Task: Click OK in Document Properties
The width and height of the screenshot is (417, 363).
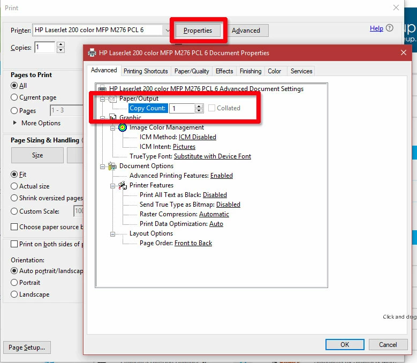Action: pyautogui.click(x=345, y=345)
